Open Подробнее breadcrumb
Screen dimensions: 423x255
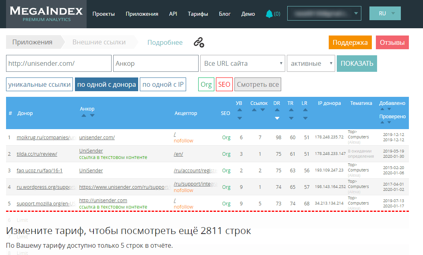click(165, 42)
